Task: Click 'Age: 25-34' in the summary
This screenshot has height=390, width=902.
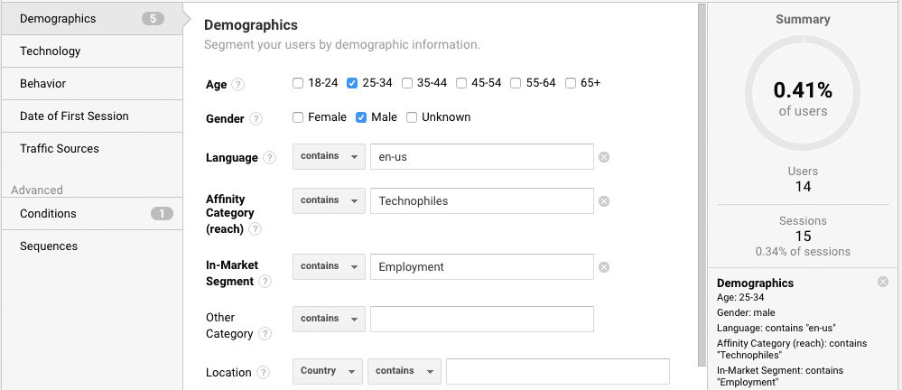Action: pos(740,297)
